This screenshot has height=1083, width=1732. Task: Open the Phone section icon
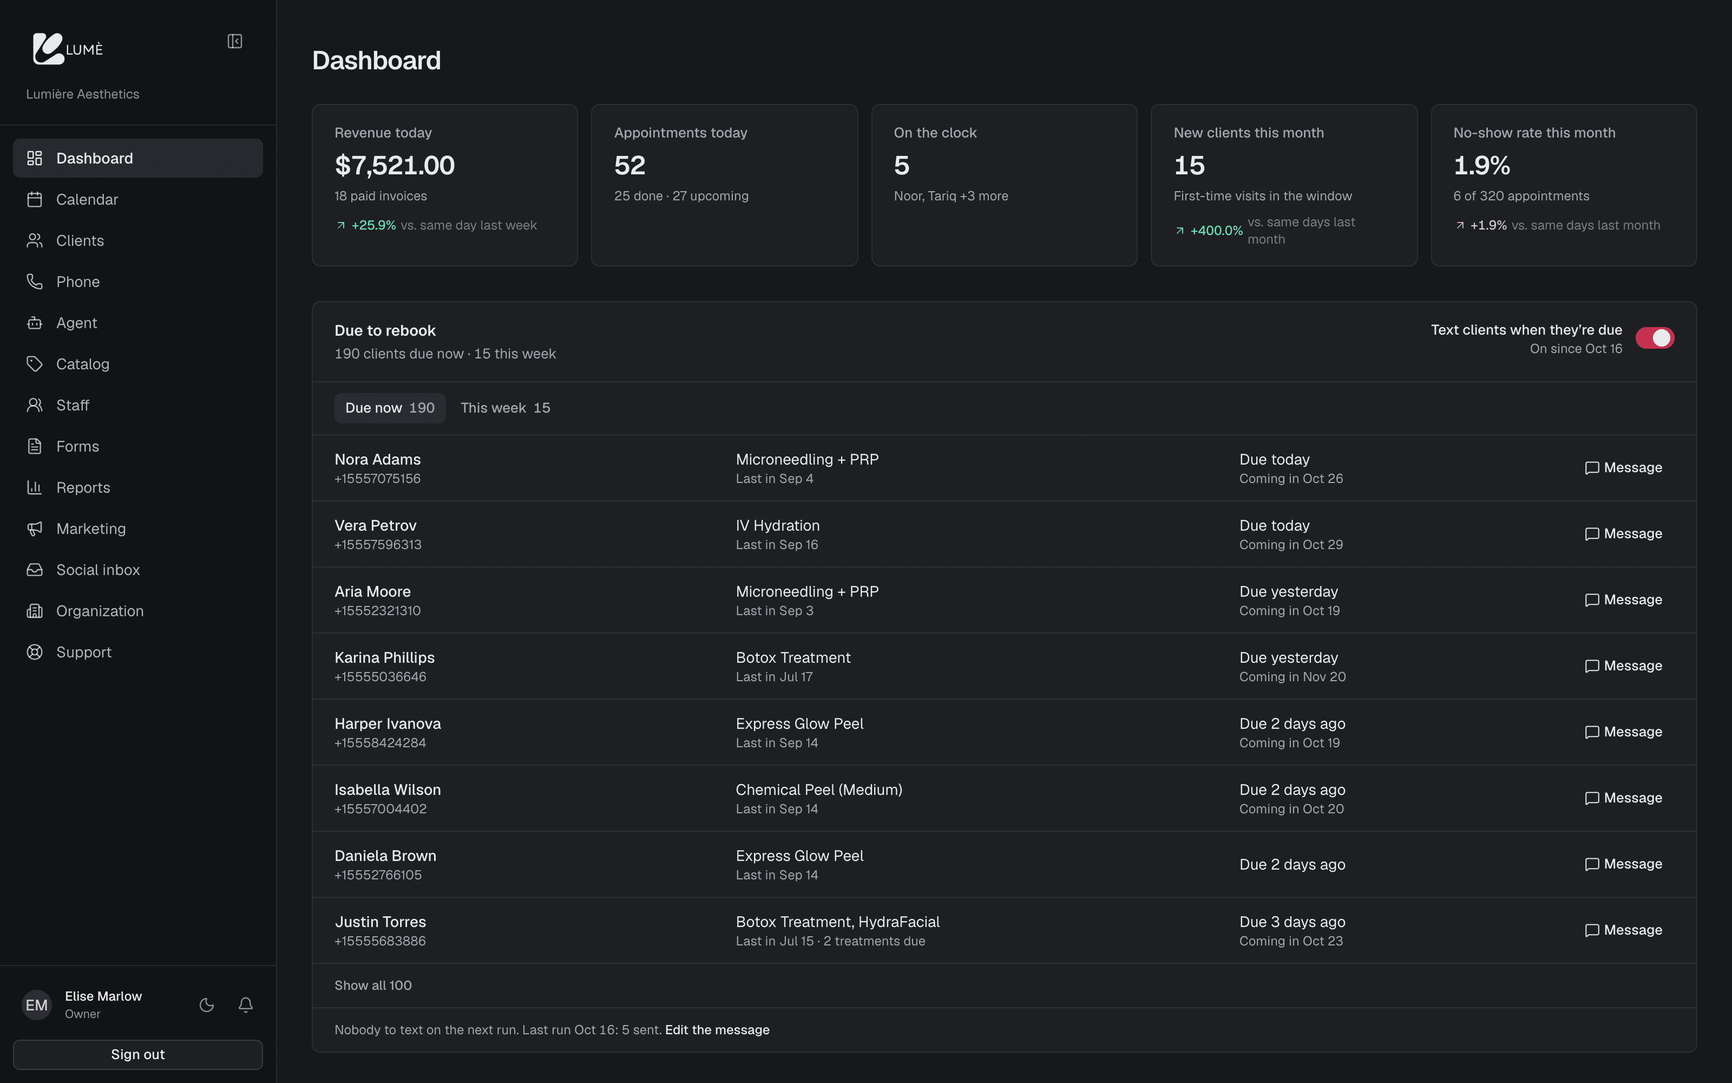point(34,282)
